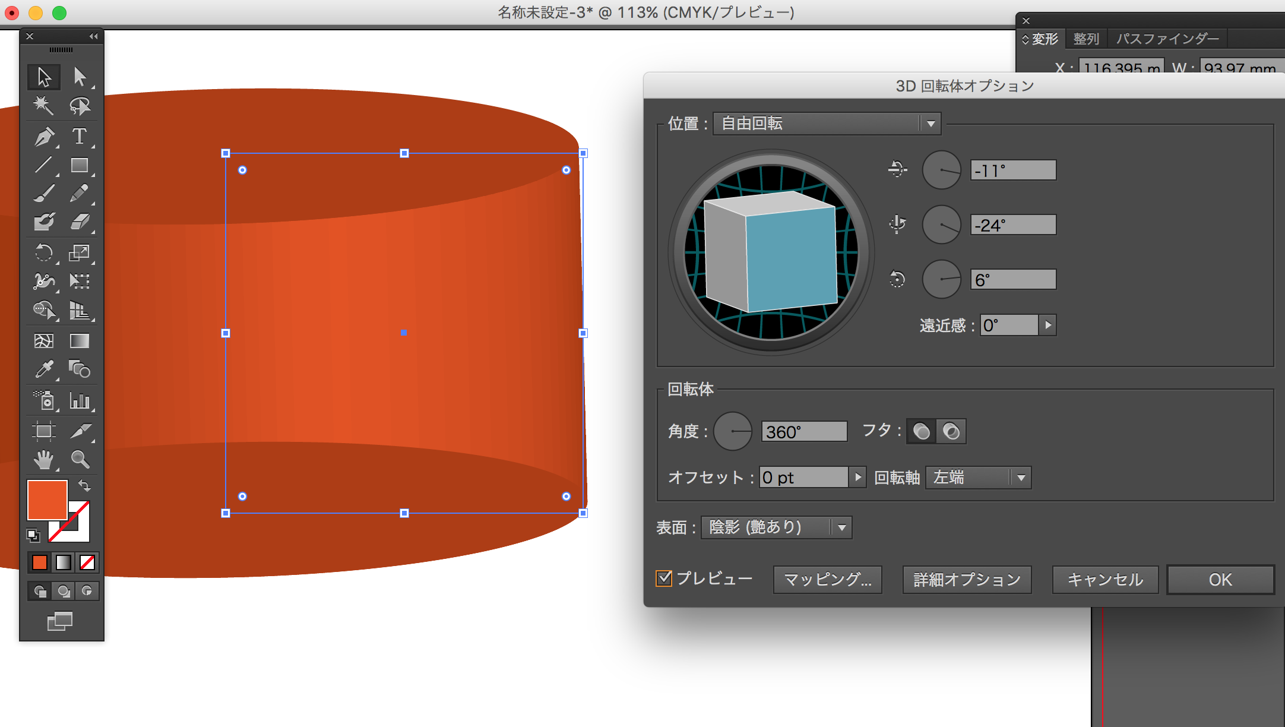This screenshot has width=1285, height=727.
Task: Click the 角度 360° input field
Action: click(804, 431)
